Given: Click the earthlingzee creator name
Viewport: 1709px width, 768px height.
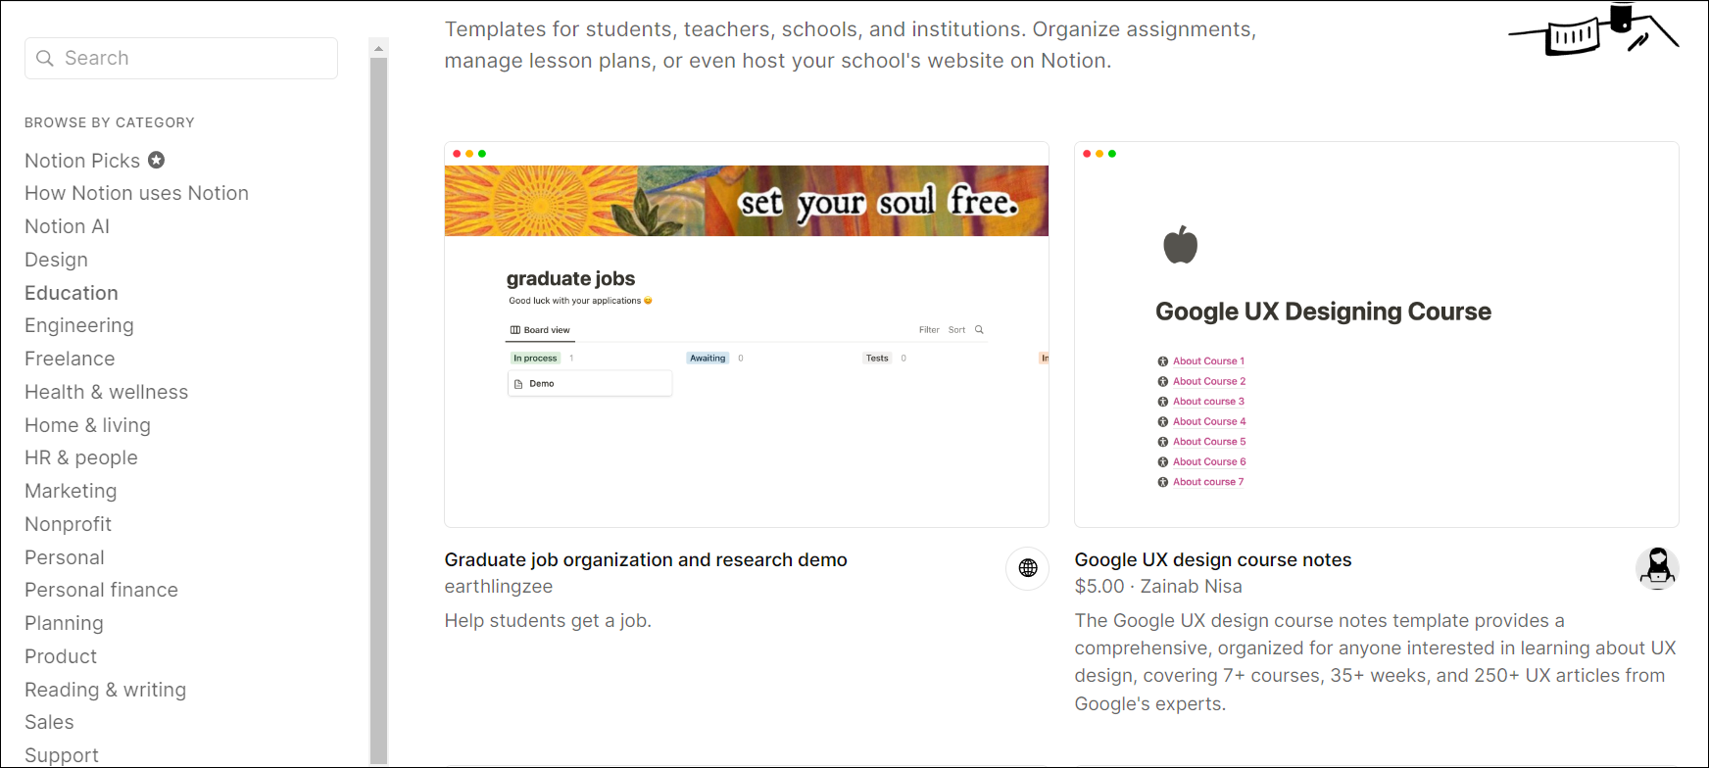Looking at the screenshot, I should pyautogui.click(x=499, y=586).
